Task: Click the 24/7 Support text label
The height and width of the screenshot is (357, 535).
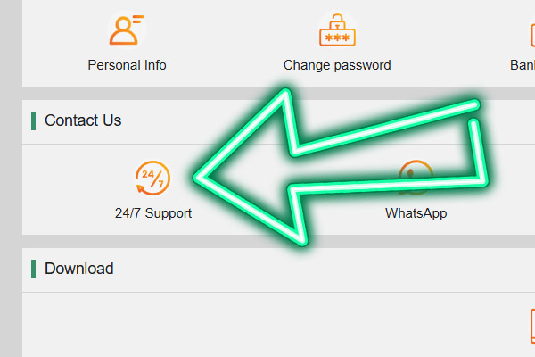Action: coord(153,213)
